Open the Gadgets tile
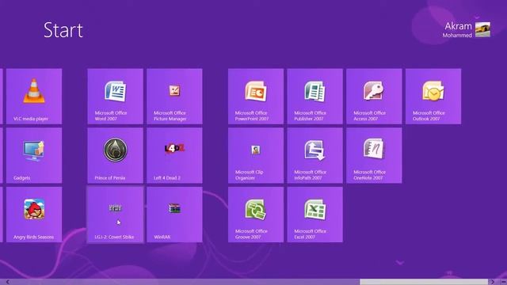507x285 pixels. (x=34, y=155)
